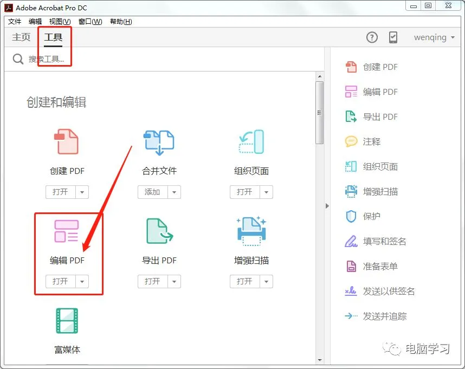This screenshot has height=369, width=465.
Task: Click the Export PDF (导出 PDF) grid icon
Action: pyautogui.click(x=159, y=231)
